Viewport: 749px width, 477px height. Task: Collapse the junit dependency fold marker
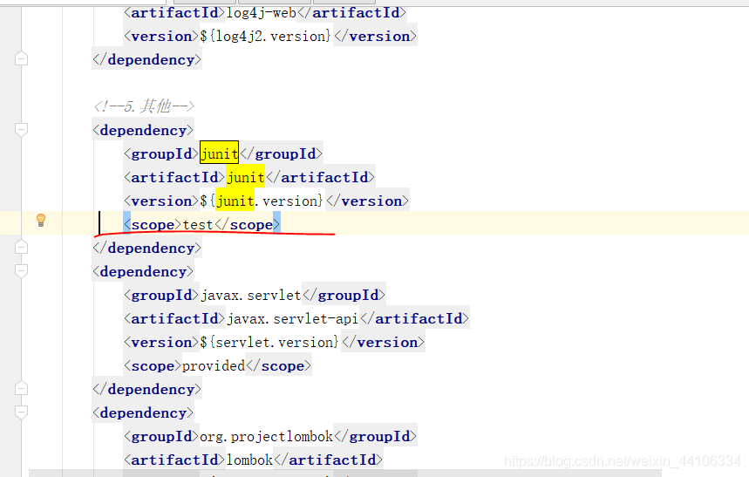21,130
